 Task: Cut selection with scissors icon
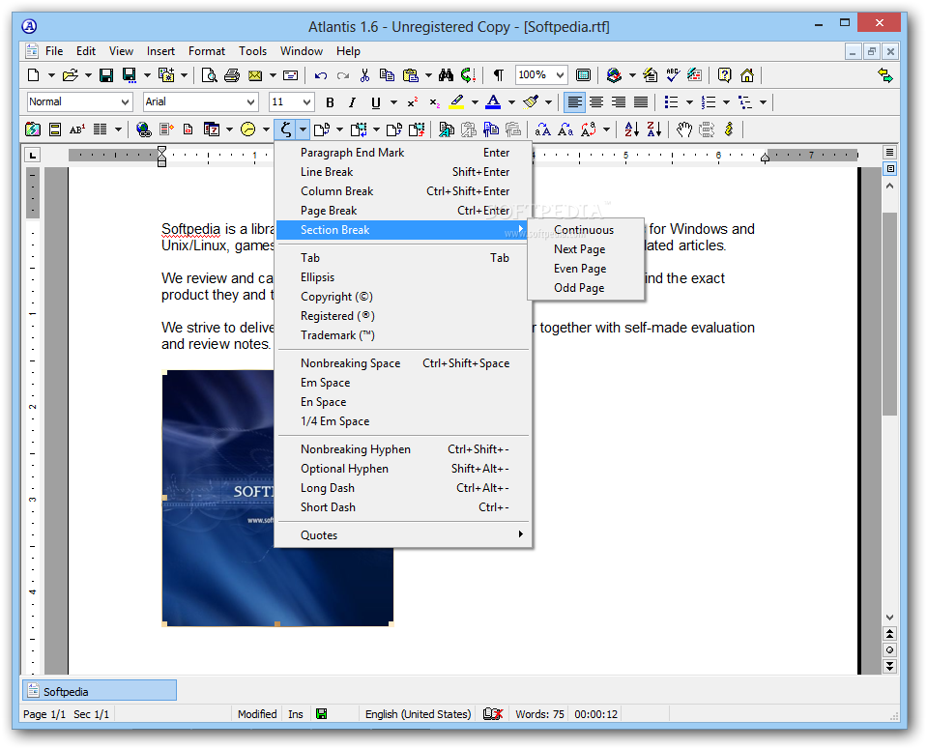[364, 75]
